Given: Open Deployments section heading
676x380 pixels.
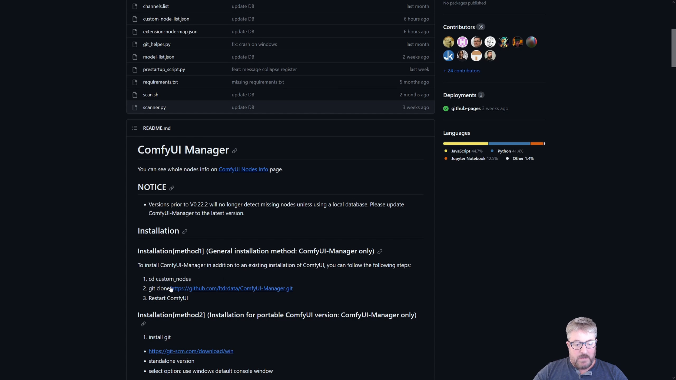Looking at the screenshot, I should tap(460, 95).
